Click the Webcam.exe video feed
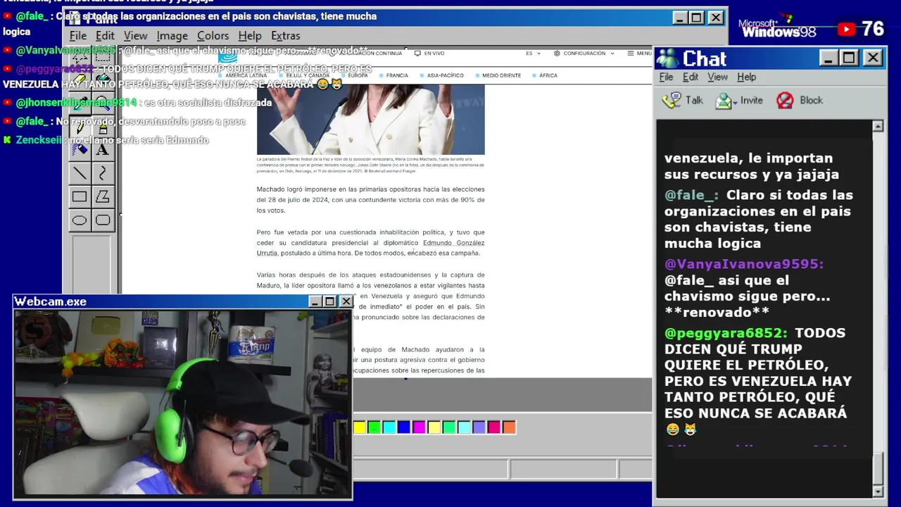The height and width of the screenshot is (507, 901). coord(183,403)
